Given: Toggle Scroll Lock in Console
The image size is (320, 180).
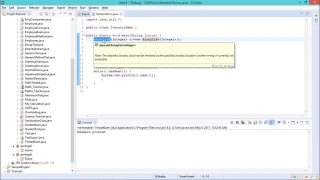Looking at the screenshot, I should point(255,122).
